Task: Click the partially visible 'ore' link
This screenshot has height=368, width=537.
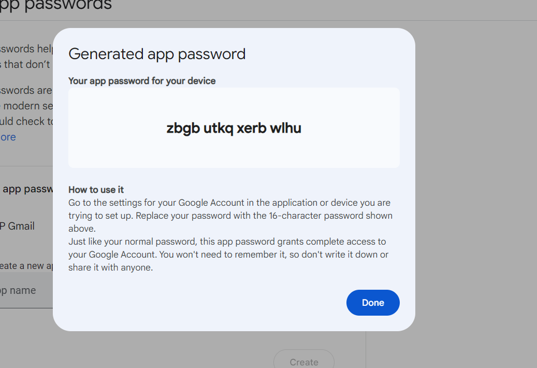Action: [x=8, y=137]
